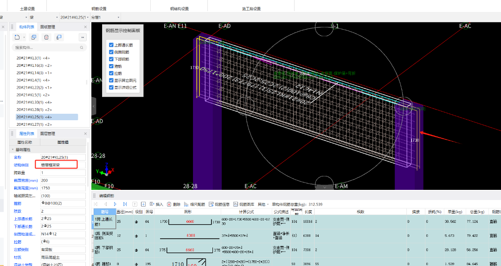Screen dimensions: 501x266
Task: Expand more component list tools
Action: (x=83, y=38)
